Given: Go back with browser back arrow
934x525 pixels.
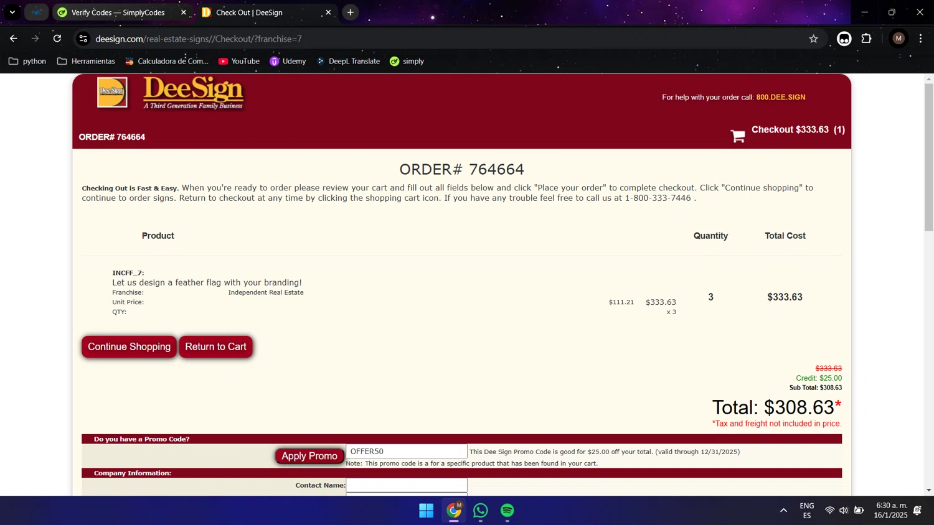Looking at the screenshot, I should pyautogui.click(x=14, y=39).
